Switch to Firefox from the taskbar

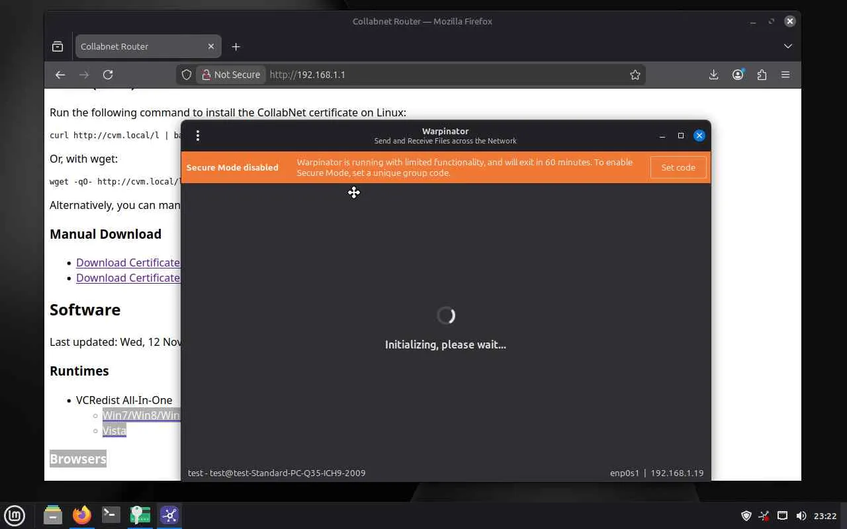[x=81, y=515]
